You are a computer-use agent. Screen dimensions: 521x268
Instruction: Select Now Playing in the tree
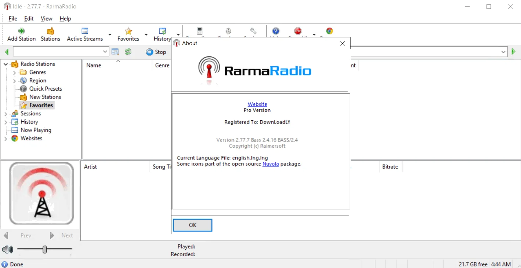pyautogui.click(x=36, y=130)
